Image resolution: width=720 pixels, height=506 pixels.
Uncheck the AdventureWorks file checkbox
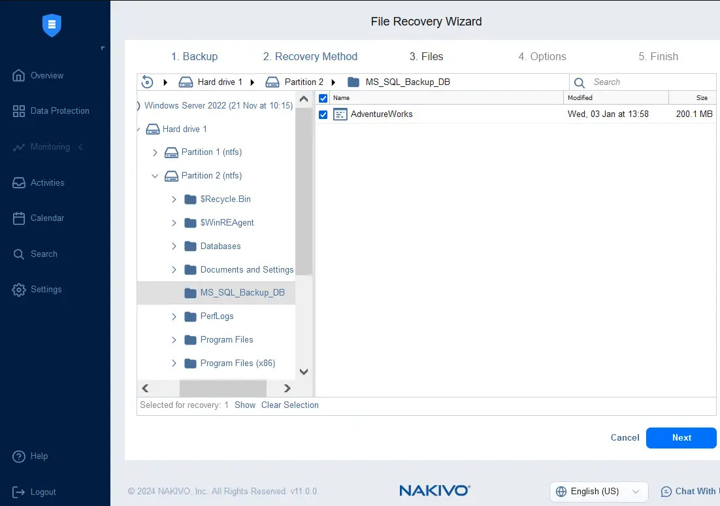[323, 114]
